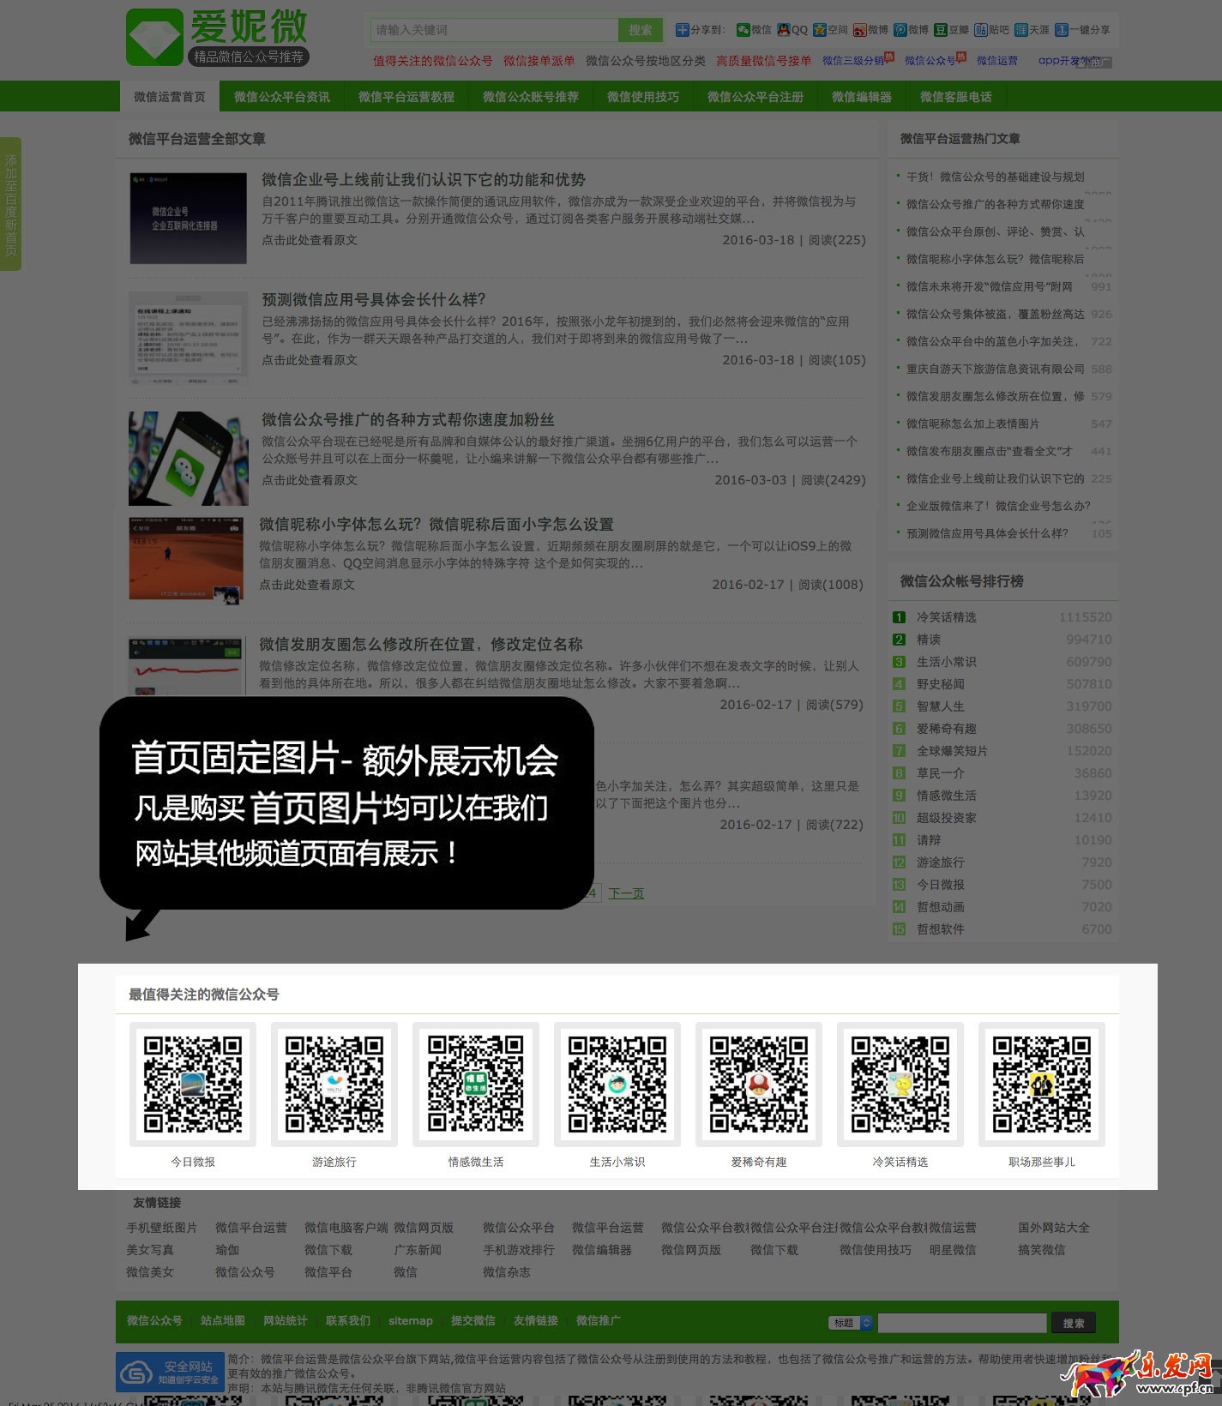Open the 哲想软件 entry in the ranking list
This screenshot has height=1406, width=1222.
(x=941, y=929)
